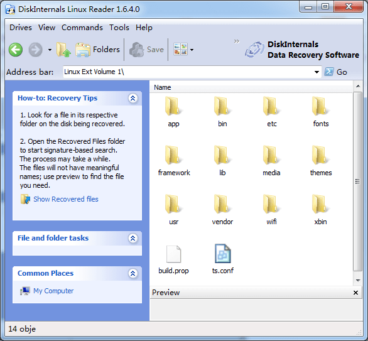368x341 pixels.
Task: Open the My Computer link
Action: 53,291
